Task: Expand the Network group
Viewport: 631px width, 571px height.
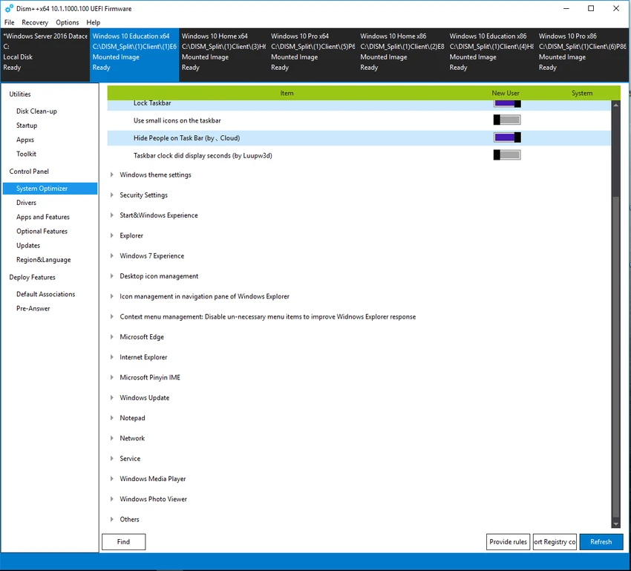Action: pos(112,438)
